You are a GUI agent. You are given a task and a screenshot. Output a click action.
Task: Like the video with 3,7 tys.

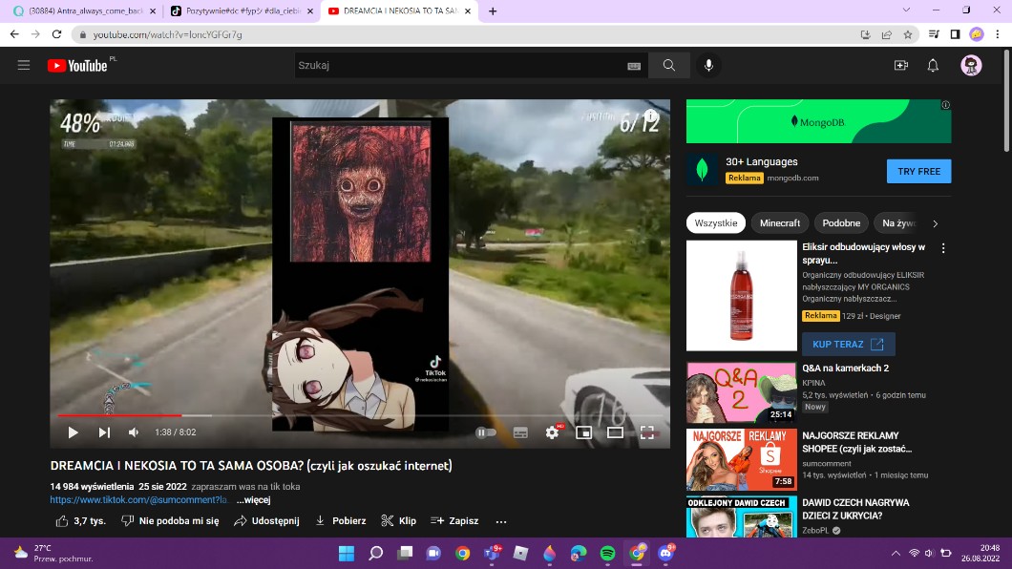pyautogui.click(x=80, y=521)
